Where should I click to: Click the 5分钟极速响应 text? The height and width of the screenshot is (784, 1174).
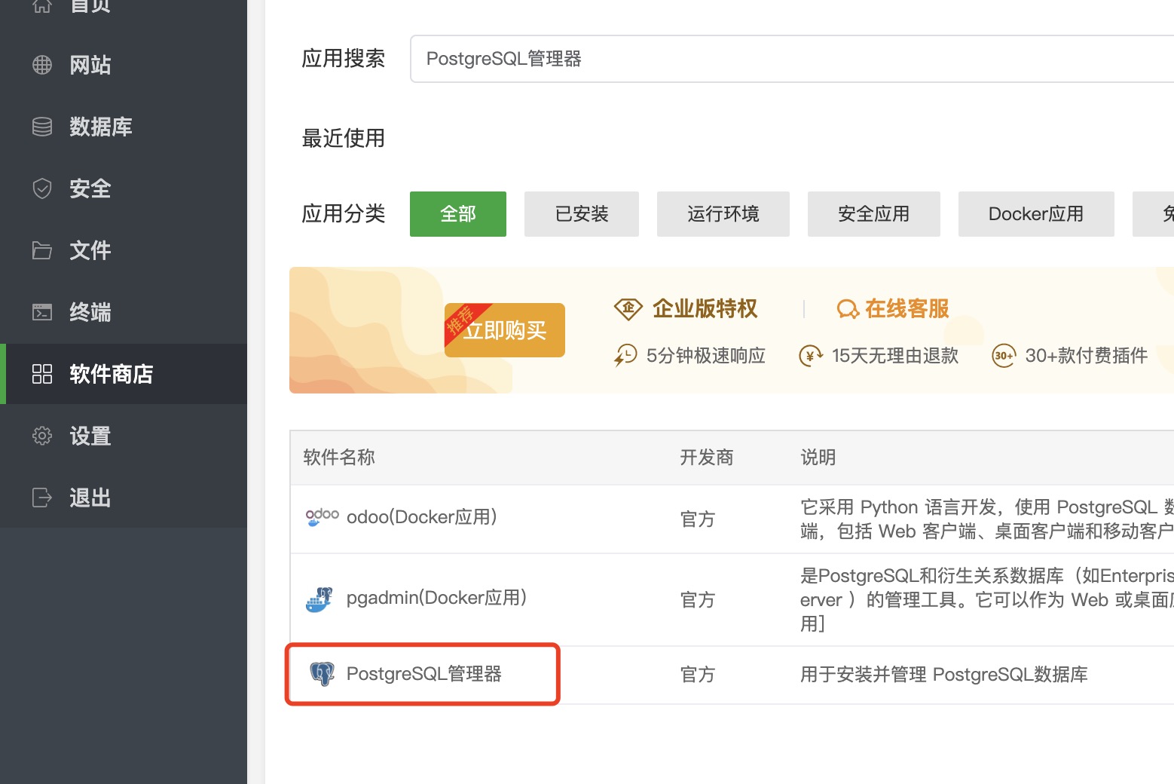pos(706,356)
